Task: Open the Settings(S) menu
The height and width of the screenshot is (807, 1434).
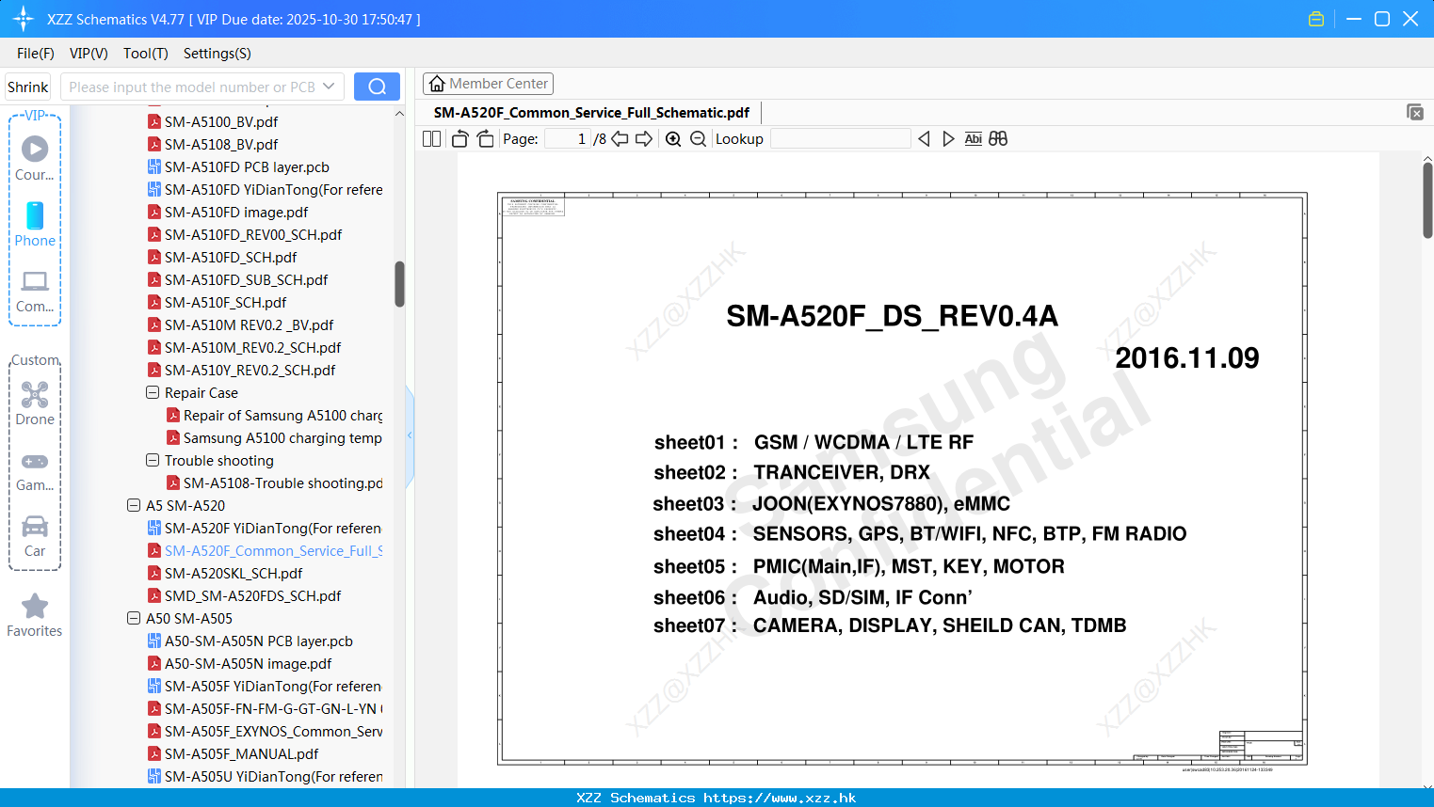Action: (218, 53)
